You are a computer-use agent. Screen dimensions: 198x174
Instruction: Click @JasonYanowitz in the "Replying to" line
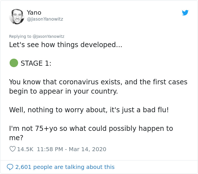[48, 36]
